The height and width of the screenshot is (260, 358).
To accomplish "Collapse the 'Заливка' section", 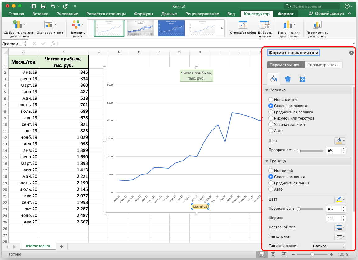I will 267,90.
